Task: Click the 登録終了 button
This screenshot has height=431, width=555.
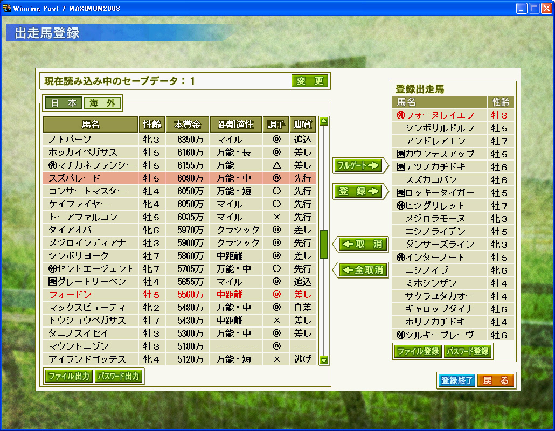Action: pyautogui.click(x=456, y=380)
